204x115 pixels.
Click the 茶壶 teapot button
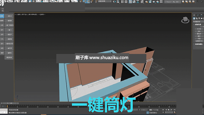tap(199, 39)
